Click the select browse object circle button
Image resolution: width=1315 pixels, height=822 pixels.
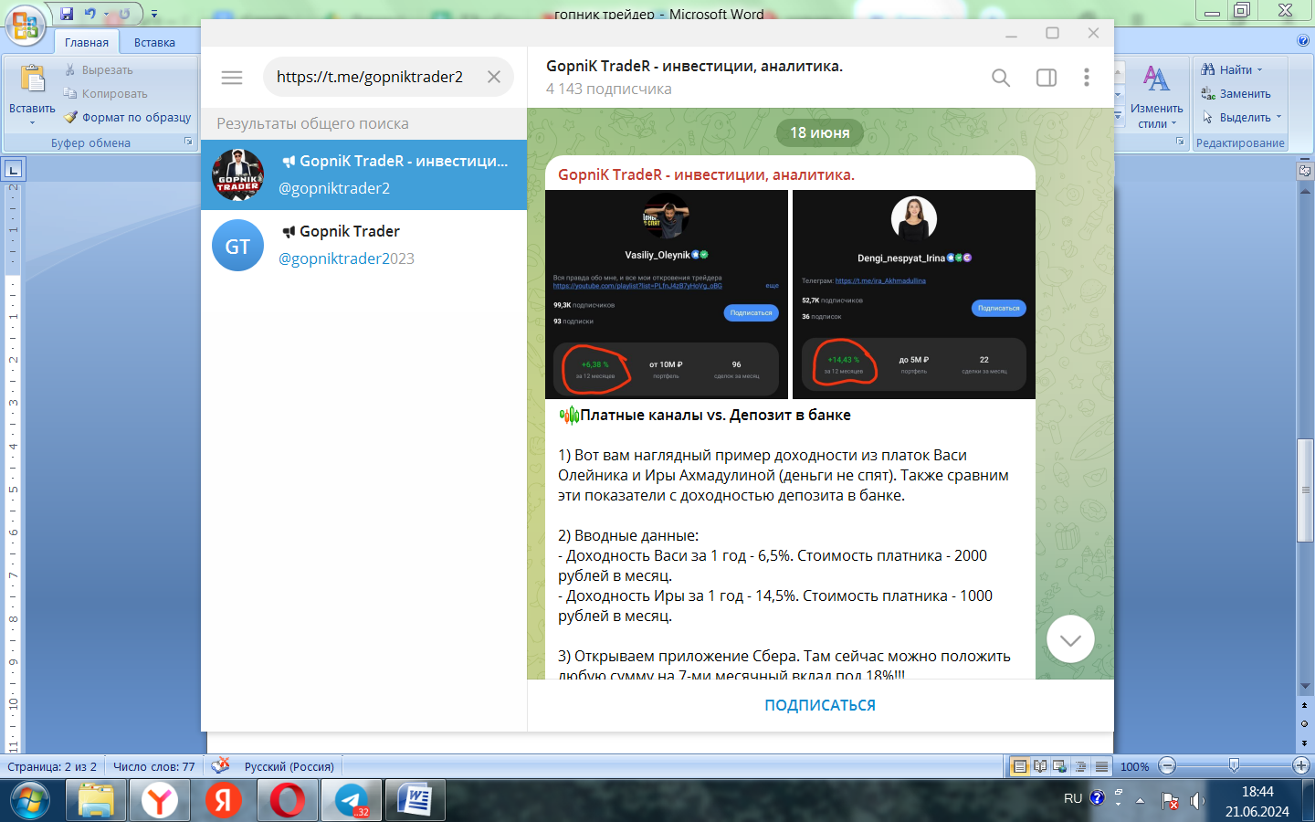click(1304, 724)
